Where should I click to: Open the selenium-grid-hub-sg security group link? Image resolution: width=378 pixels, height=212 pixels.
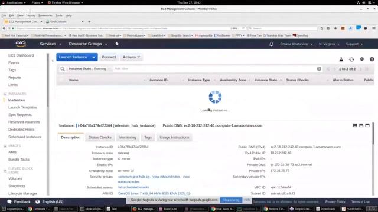click(134, 177)
